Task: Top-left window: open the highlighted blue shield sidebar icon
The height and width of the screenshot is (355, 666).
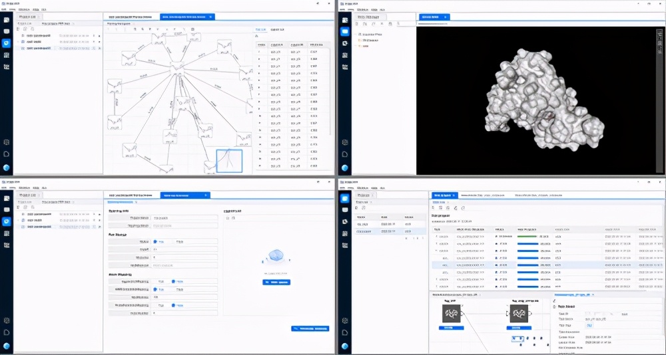Action: [7, 43]
